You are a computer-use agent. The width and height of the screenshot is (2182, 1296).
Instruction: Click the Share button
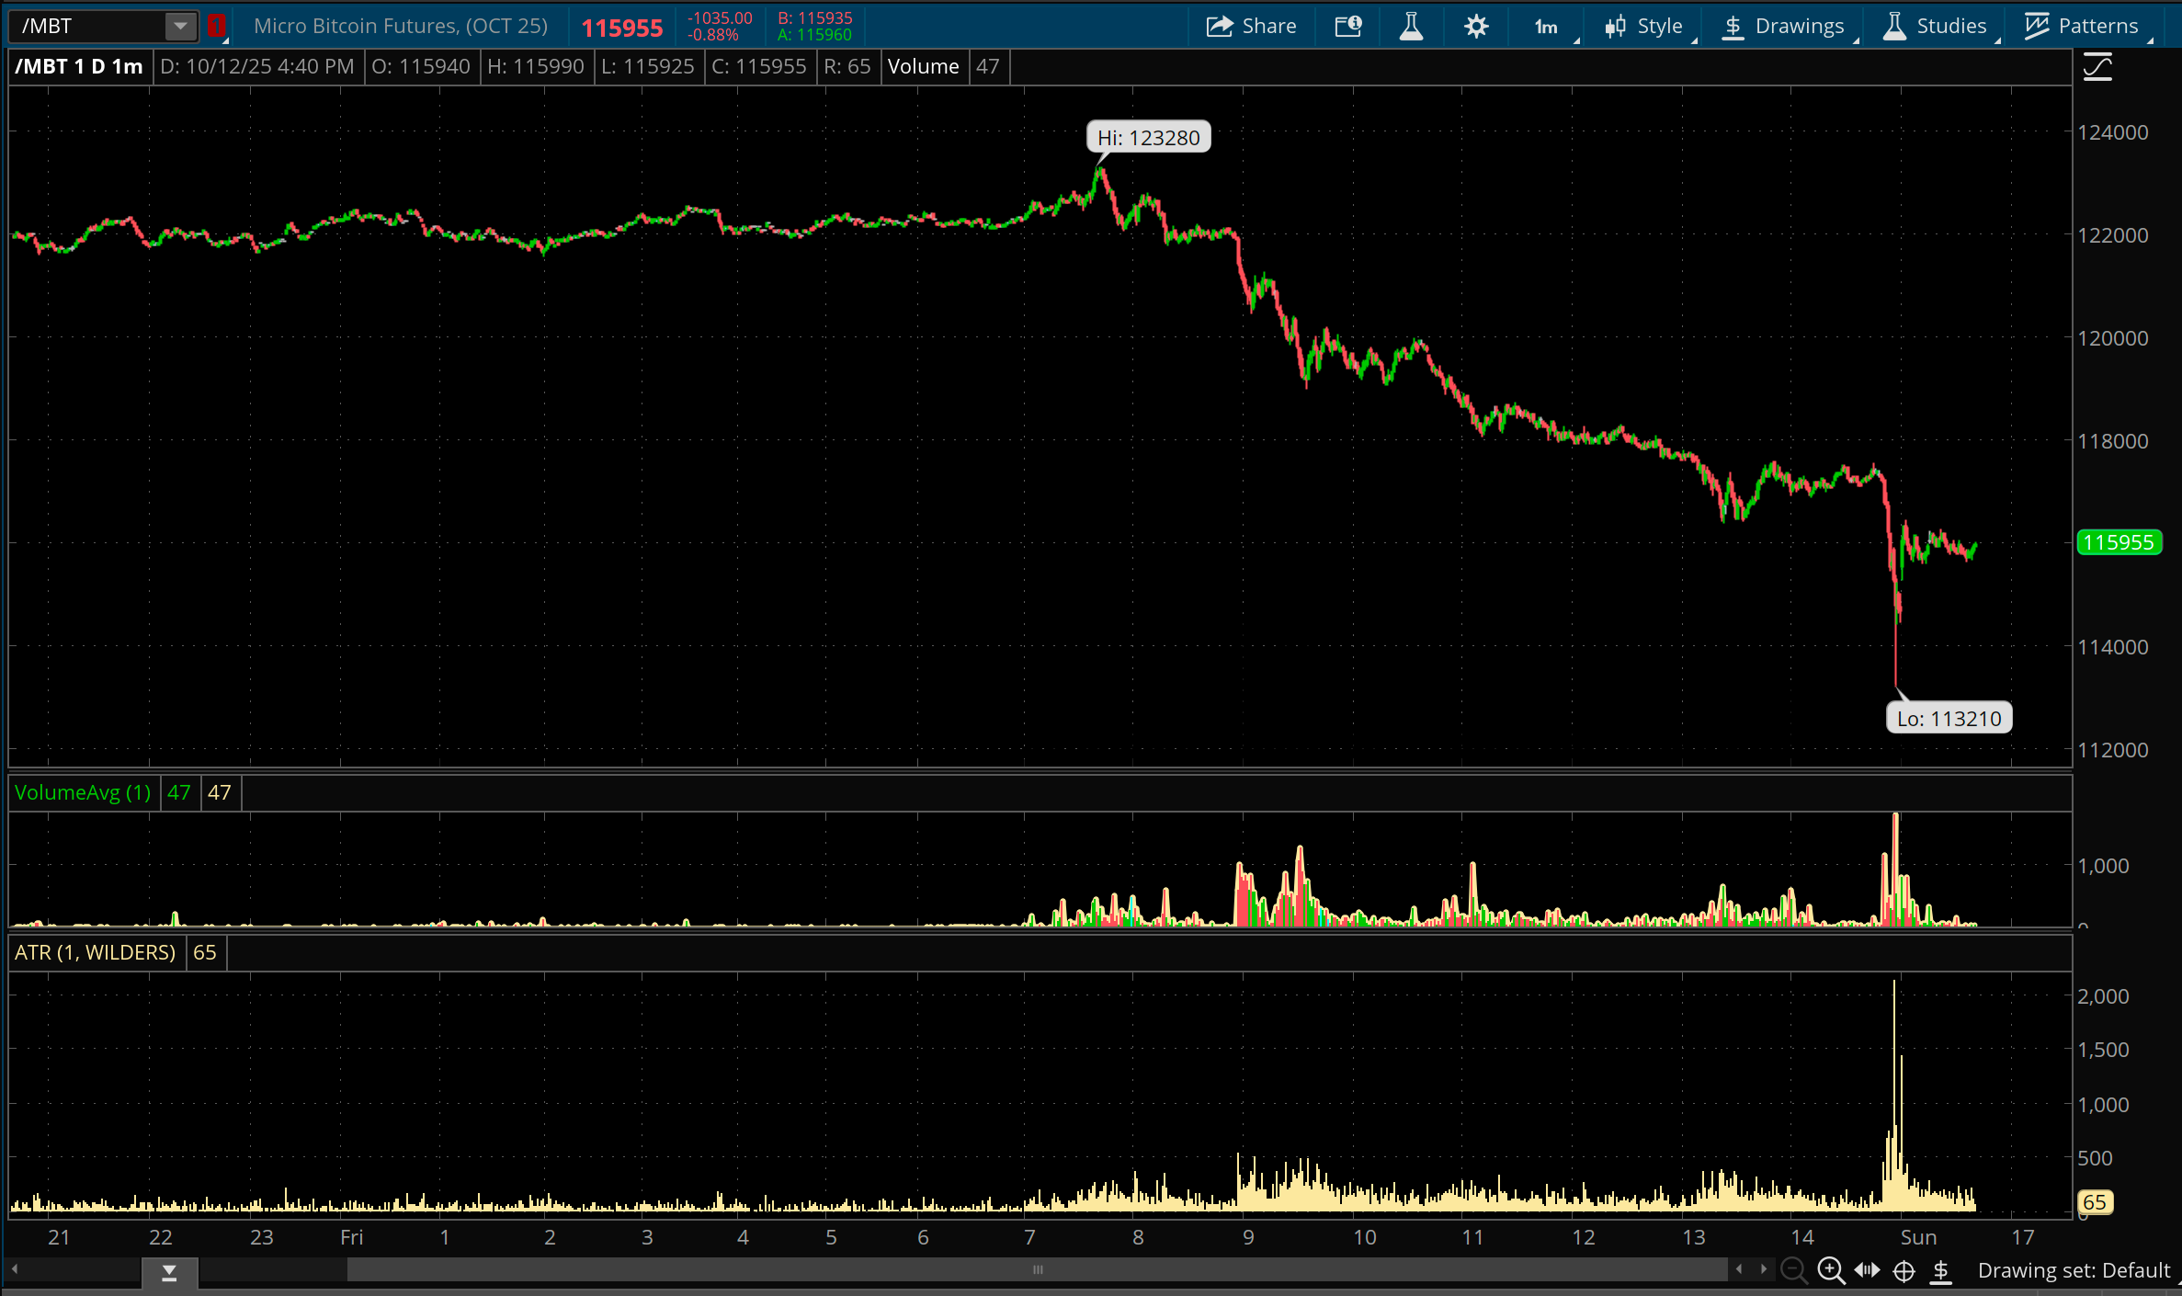(1251, 26)
